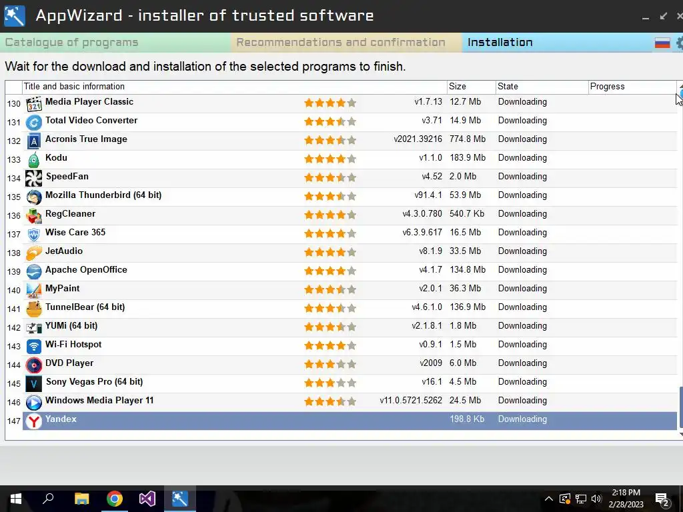Open settings via the gear icon
This screenshot has height=512, width=683.
click(680, 43)
